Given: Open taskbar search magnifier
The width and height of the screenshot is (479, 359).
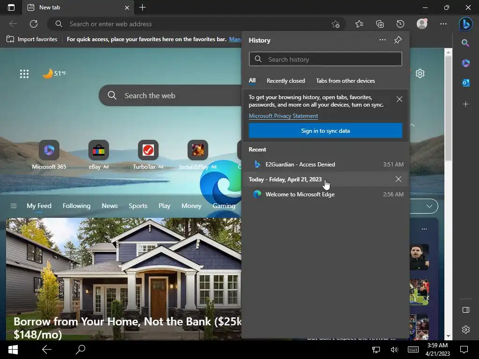Looking at the screenshot, I should pos(80,350).
